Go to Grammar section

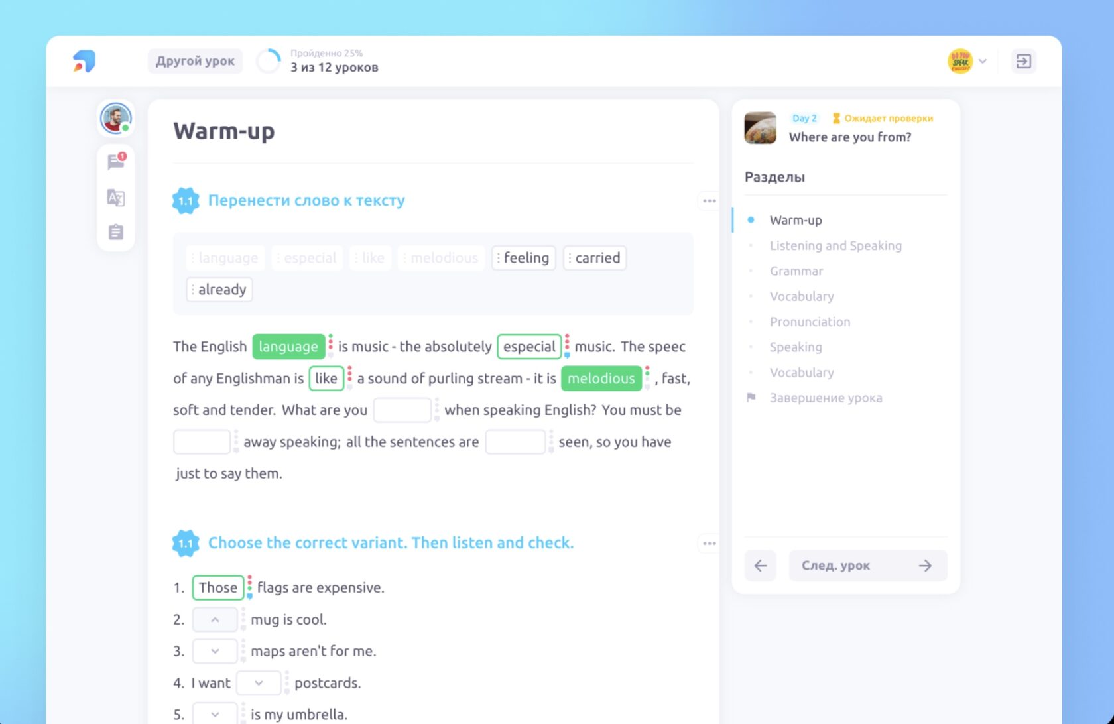click(x=796, y=271)
